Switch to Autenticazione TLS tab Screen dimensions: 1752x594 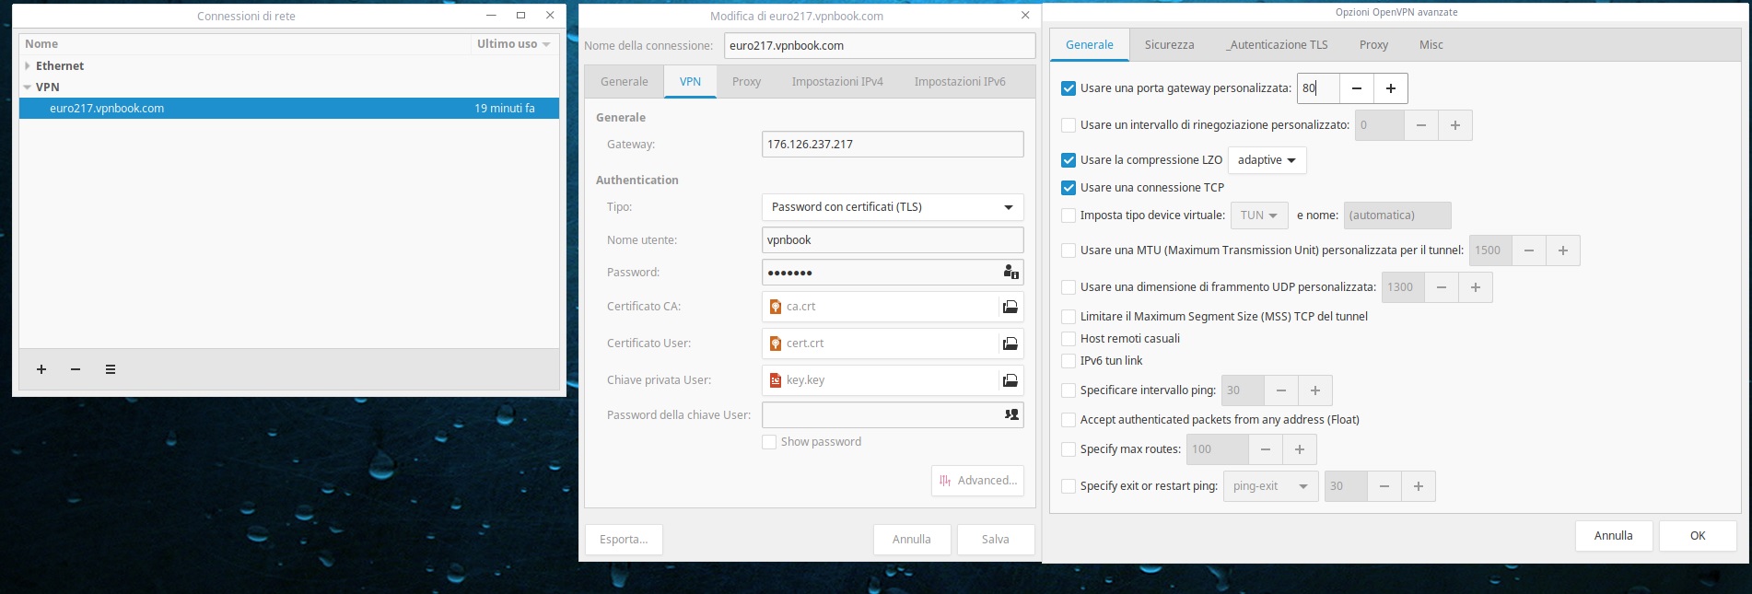1277,45
